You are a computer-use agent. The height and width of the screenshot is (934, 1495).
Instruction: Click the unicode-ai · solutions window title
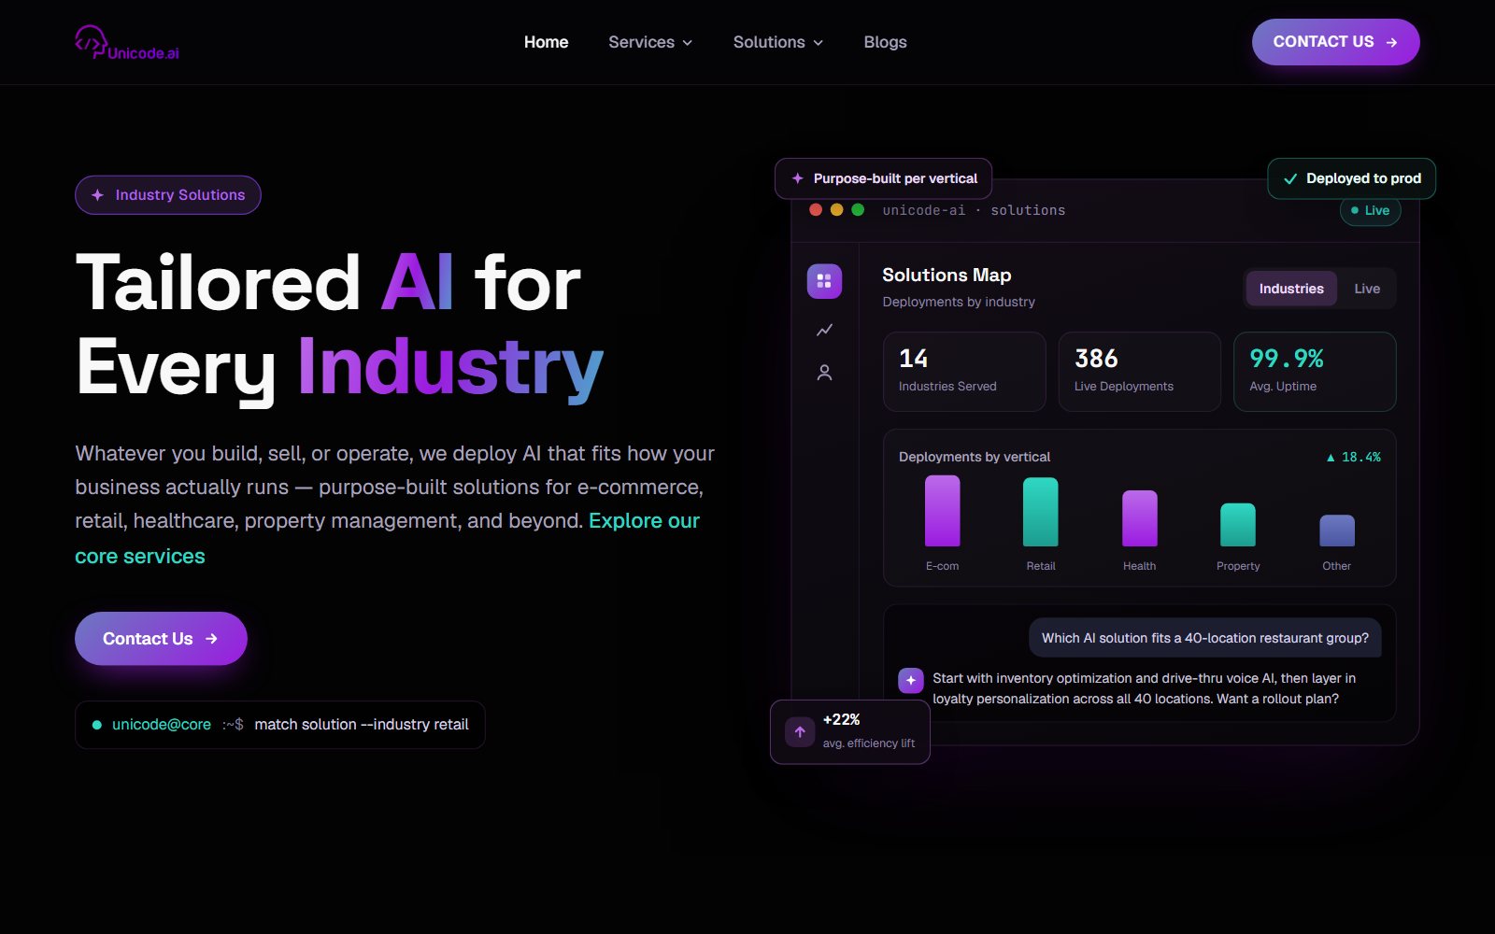(974, 210)
